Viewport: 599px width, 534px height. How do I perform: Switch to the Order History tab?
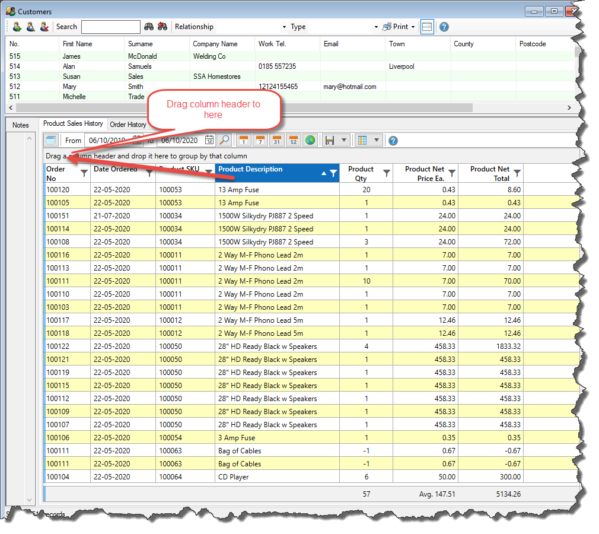coord(128,125)
